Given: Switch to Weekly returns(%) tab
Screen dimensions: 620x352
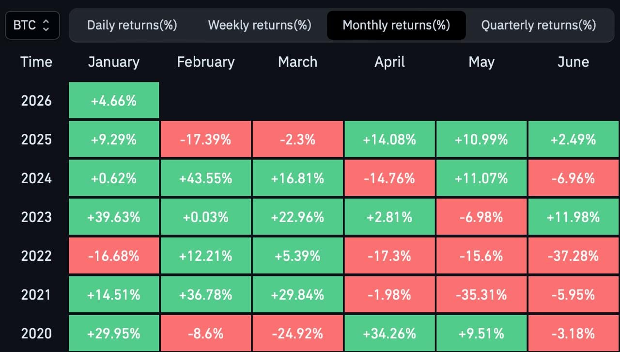Looking at the screenshot, I should click(x=260, y=25).
